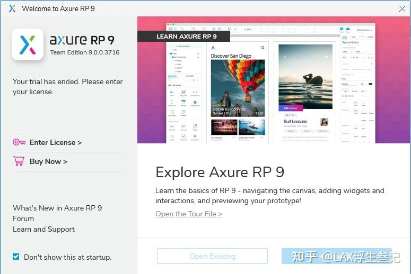
Task: Click the Explore Axure RP 9 heading
Action: click(x=220, y=172)
